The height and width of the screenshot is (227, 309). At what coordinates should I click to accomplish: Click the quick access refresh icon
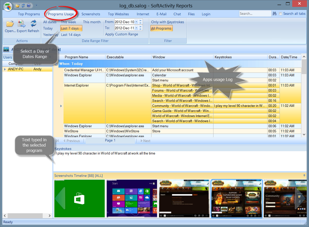pyautogui.click(x=23, y=5)
